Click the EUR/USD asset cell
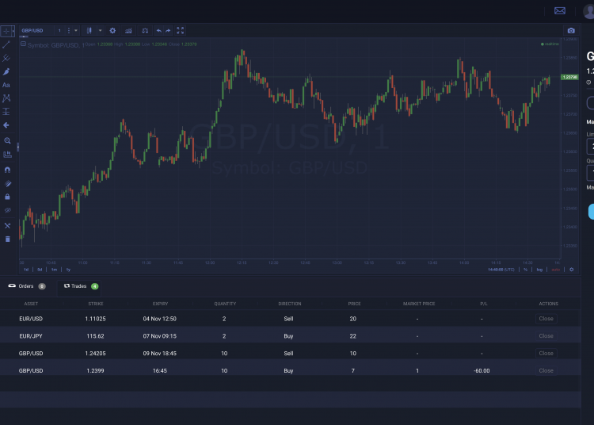Screen dimensions: 594x425 pyautogui.click(x=31, y=319)
